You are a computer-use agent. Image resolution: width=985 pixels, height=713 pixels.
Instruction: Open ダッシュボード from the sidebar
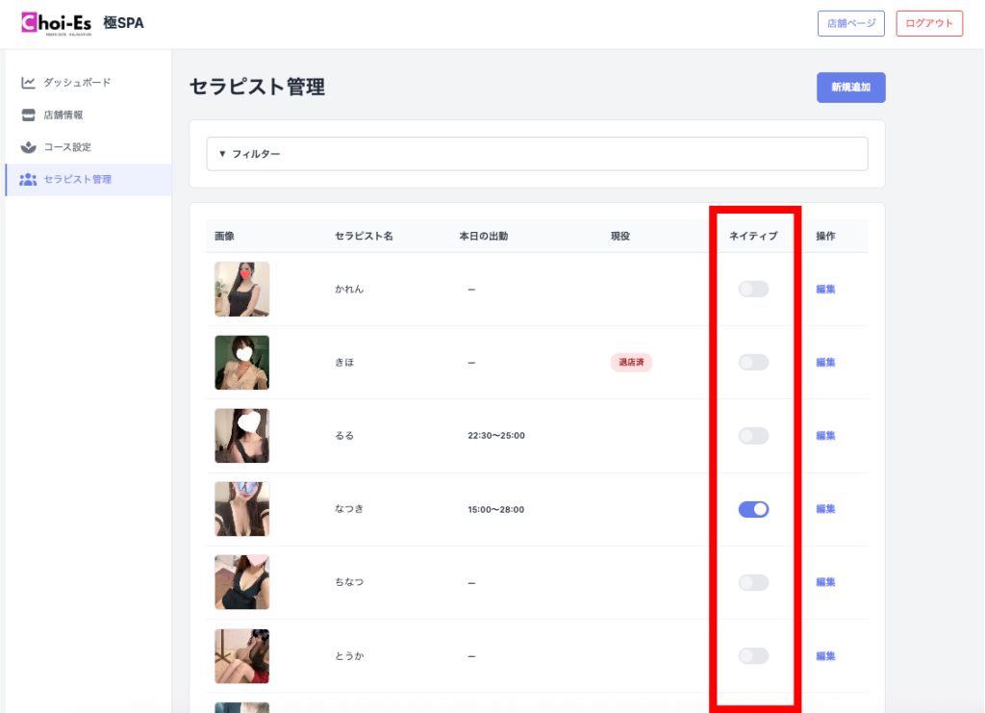coord(77,83)
